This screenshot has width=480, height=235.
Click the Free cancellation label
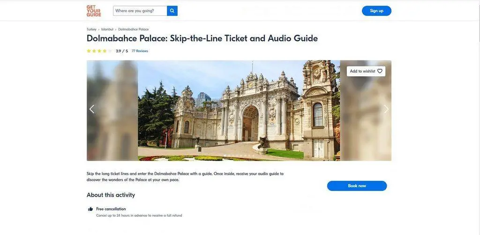111,209
